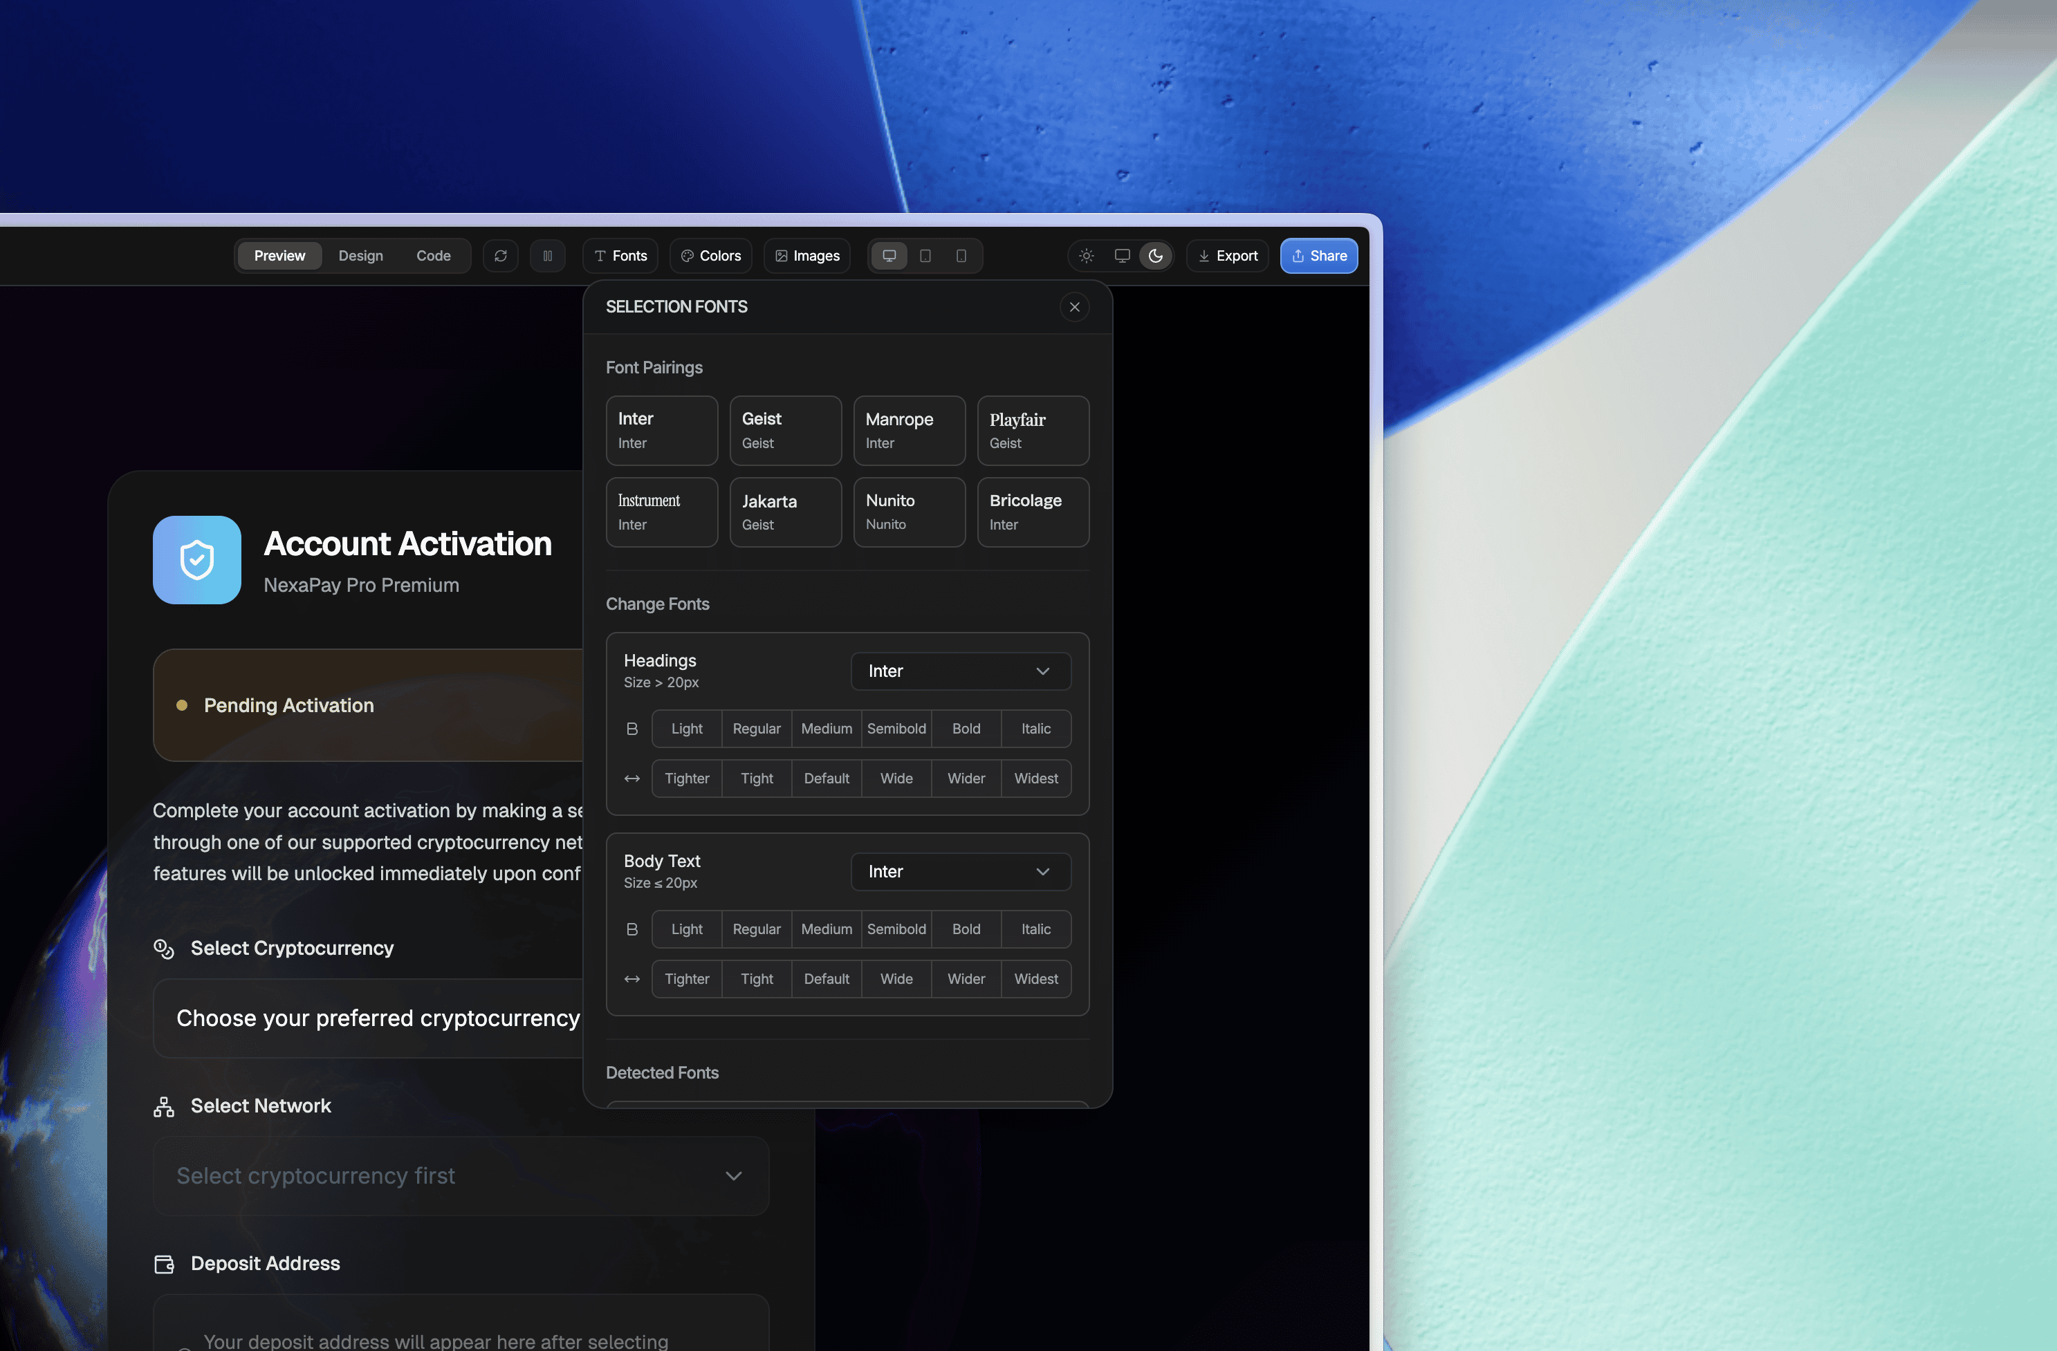Toggle Italic for Headings
Image resolution: width=2057 pixels, height=1351 pixels.
(x=1036, y=729)
